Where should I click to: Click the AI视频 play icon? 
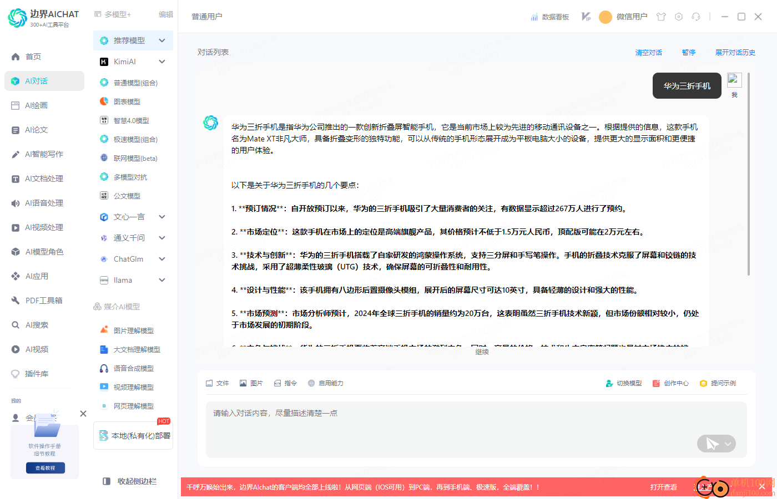coord(16,349)
